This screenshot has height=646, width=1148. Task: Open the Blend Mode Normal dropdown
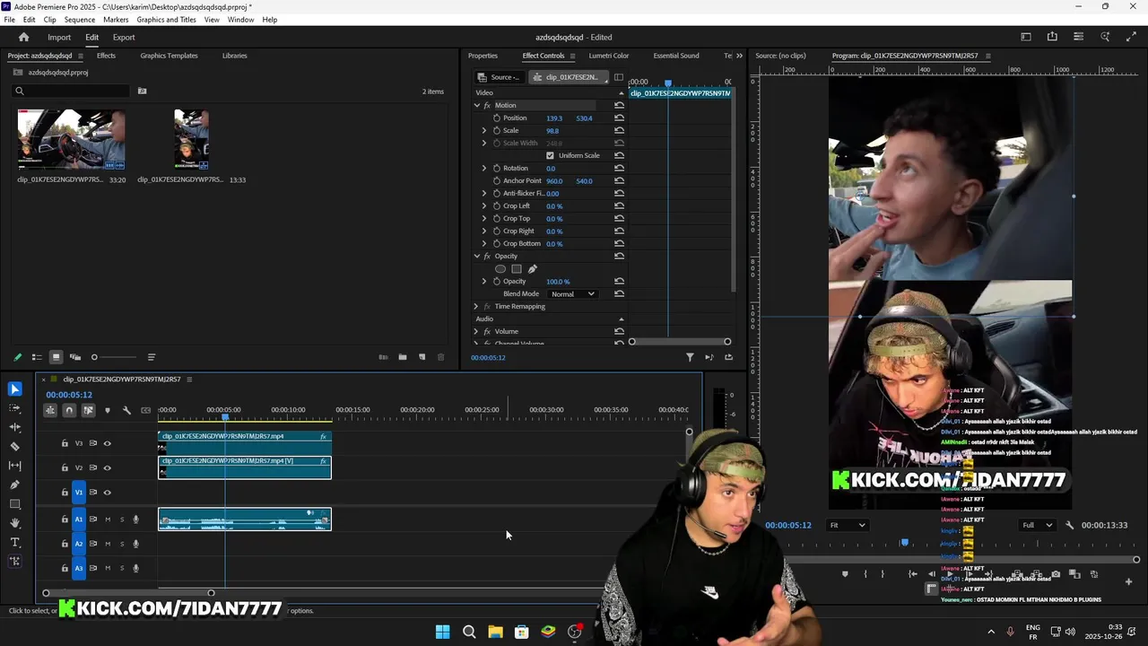pyautogui.click(x=572, y=293)
